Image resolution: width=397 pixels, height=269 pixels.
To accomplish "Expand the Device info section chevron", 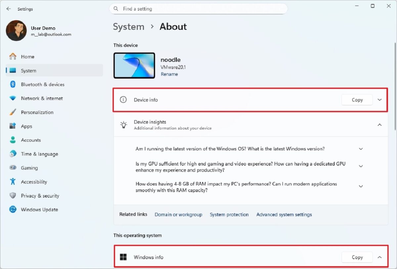I will [x=379, y=100].
